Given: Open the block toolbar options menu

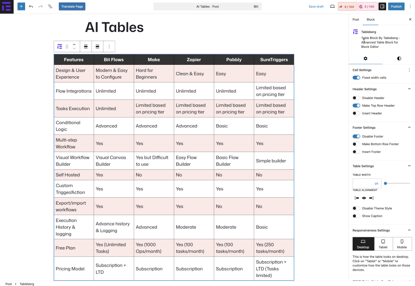Looking at the screenshot, I should pos(109,47).
